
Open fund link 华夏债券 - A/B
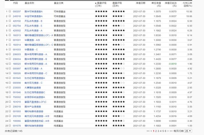(32, 40)
